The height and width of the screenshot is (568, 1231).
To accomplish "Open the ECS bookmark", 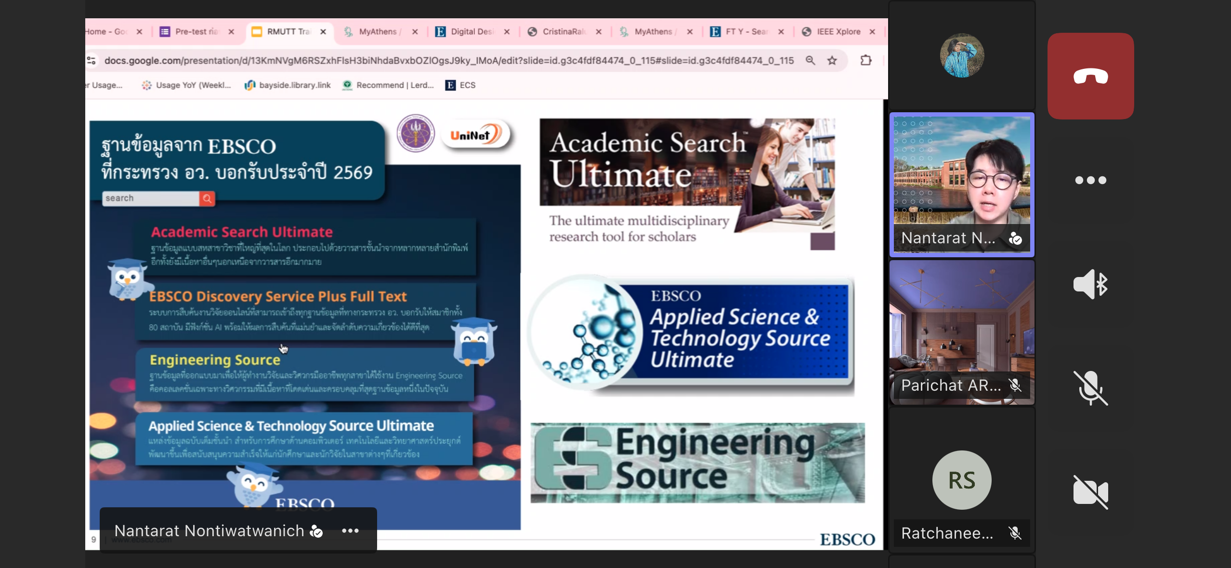I will [461, 85].
